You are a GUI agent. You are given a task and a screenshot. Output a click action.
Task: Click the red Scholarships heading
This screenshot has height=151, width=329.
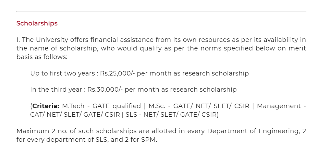coord(37,23)
